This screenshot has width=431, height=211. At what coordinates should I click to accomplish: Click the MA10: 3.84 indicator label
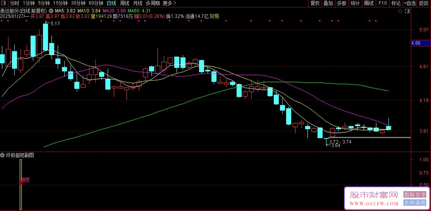pos(89,11)
